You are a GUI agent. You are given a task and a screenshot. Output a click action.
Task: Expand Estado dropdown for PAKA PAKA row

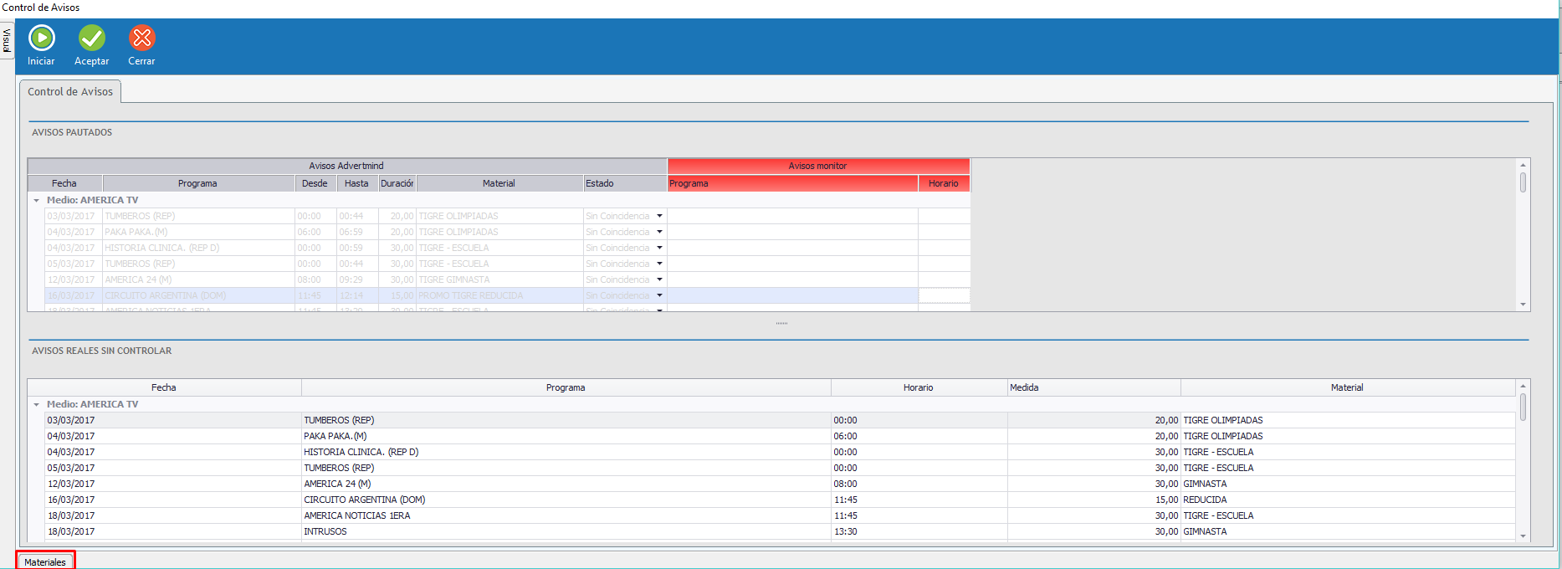(x=659, y=232)
